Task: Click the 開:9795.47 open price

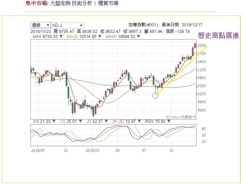Action: point(64,31)
